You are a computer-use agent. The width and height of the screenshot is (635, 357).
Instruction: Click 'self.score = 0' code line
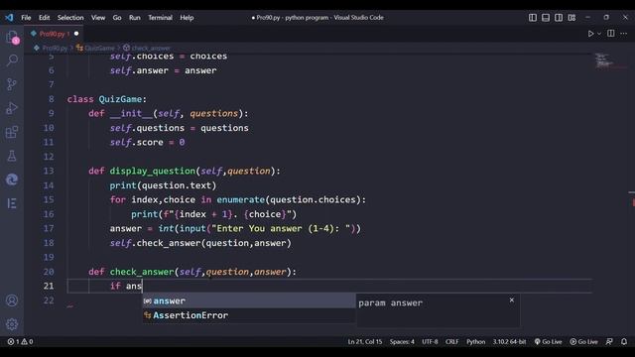pyautogui.click(x=148, y=142)
